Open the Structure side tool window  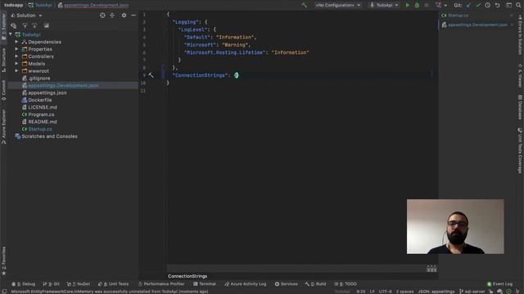[x=3, y=60]
